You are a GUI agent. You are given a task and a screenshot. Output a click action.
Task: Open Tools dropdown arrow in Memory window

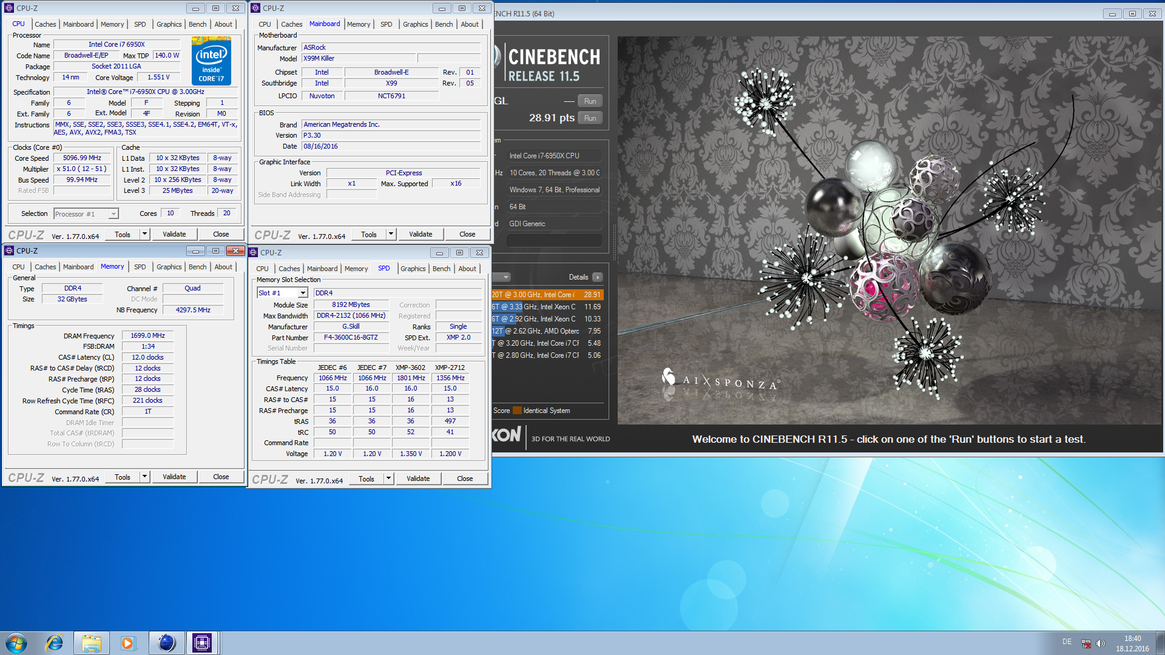click(x=144, y=477)
